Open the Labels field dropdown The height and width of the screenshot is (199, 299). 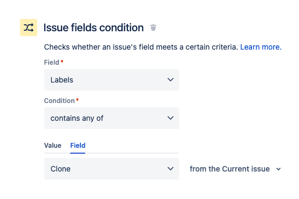pyautogui.click(x=112, y=80)
